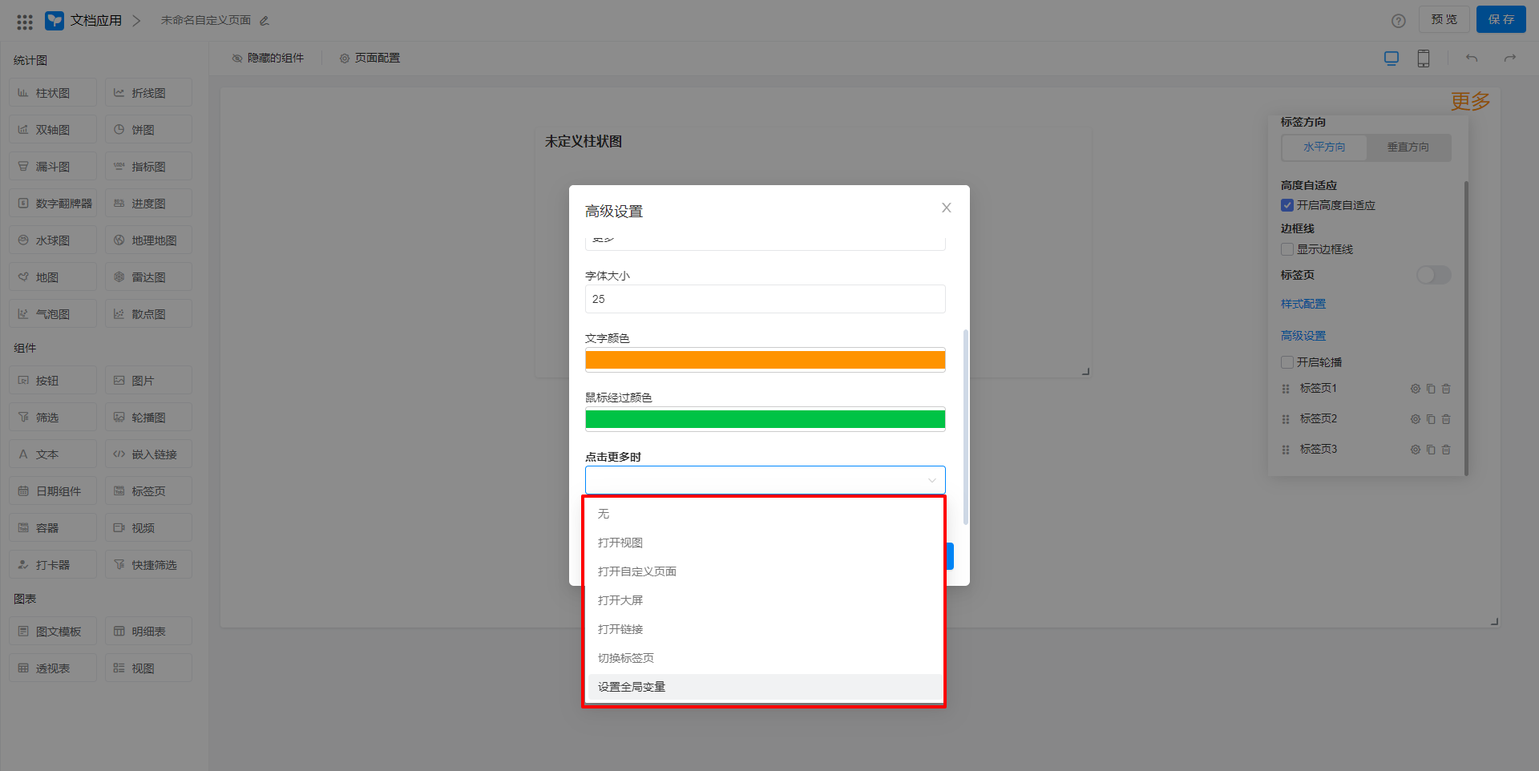Image resolution: width=1539 pixels, height=771 pixels.
Task: Switch to mobile preview mode icon
Action: point(1424,59)
